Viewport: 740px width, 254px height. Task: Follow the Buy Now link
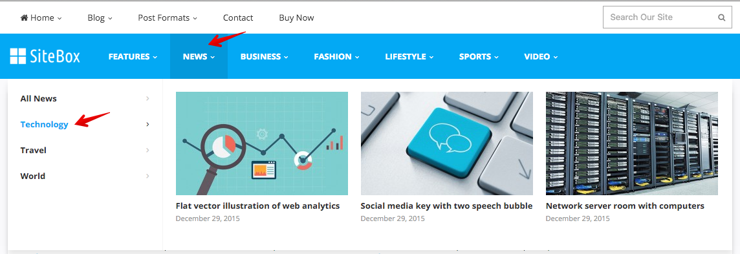tap(296, 18)
